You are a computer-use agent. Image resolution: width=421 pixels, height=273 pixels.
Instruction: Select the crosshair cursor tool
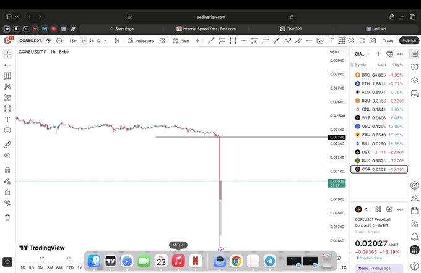click(7, 54)
